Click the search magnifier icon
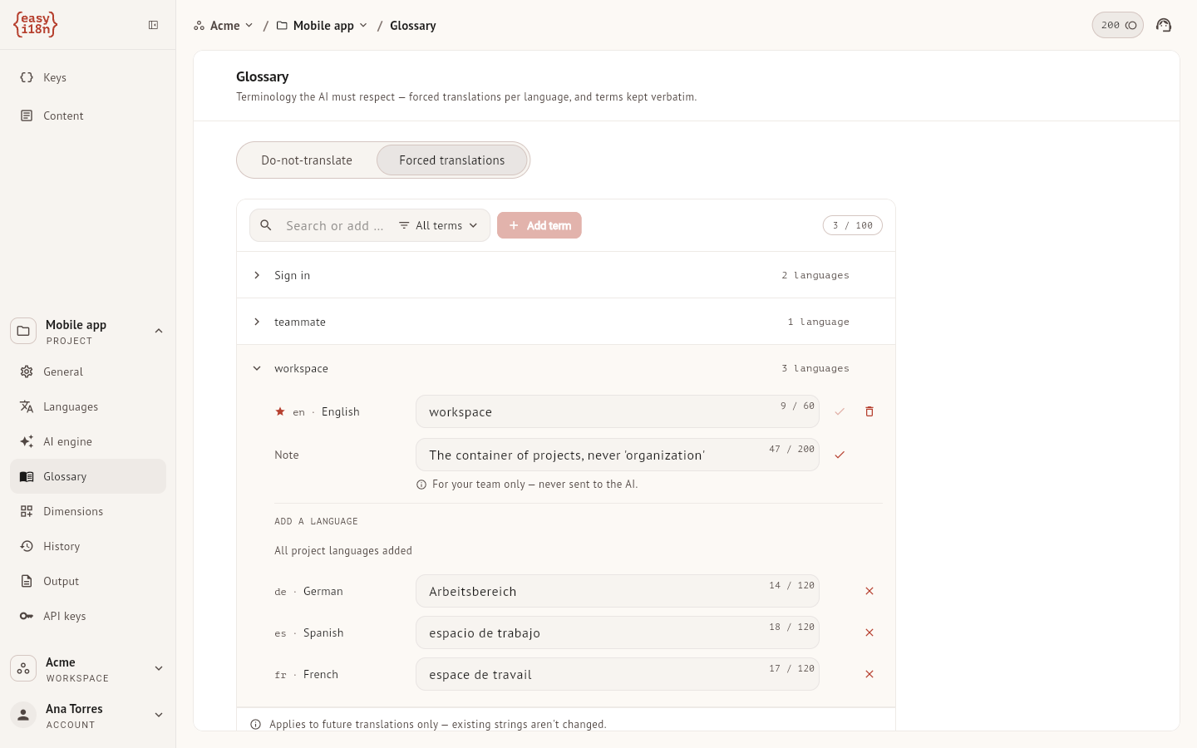Image resolution: width=1197 pixels, height=748 pixels. click(x=266, y=225)
